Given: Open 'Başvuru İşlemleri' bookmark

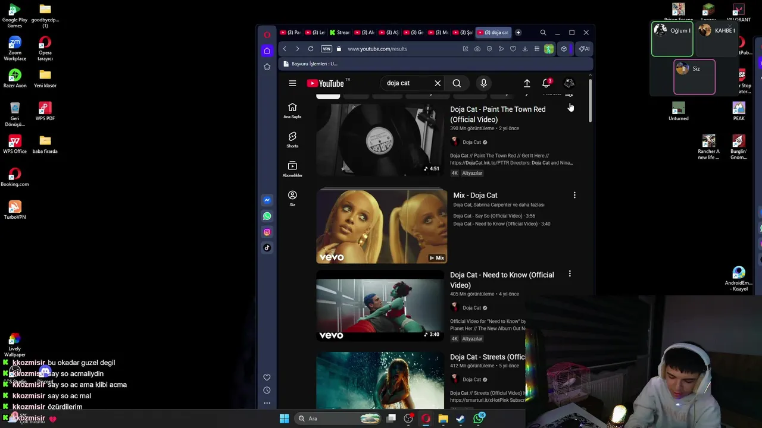Looking at the screenshot, I should [x=310, y=64].
